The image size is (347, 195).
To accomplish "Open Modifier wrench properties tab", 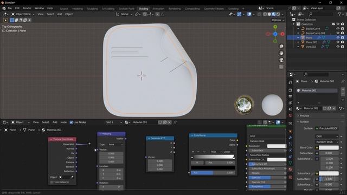I will pyautogui.click(x=291, y=138).
